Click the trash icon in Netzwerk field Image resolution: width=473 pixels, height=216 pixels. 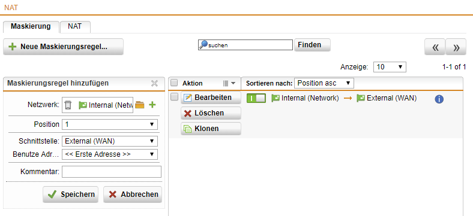point(68,105)
